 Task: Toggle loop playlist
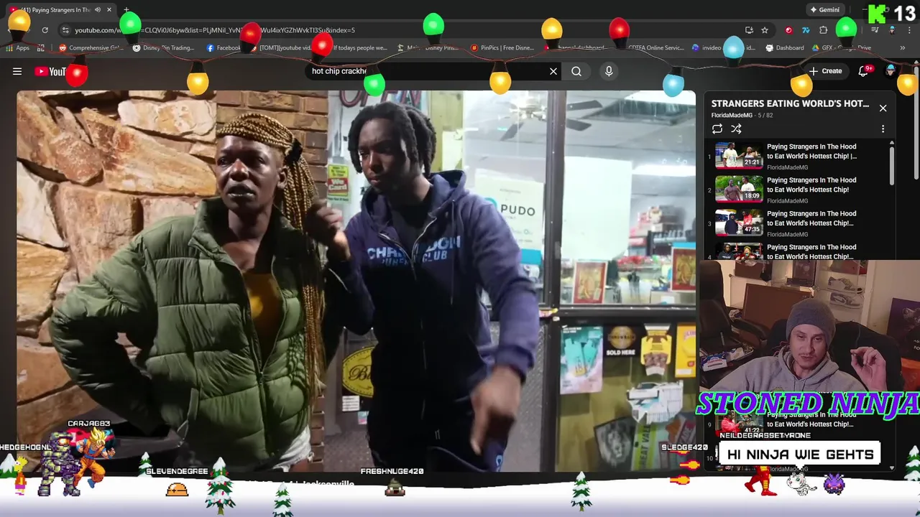pos(717,129)
